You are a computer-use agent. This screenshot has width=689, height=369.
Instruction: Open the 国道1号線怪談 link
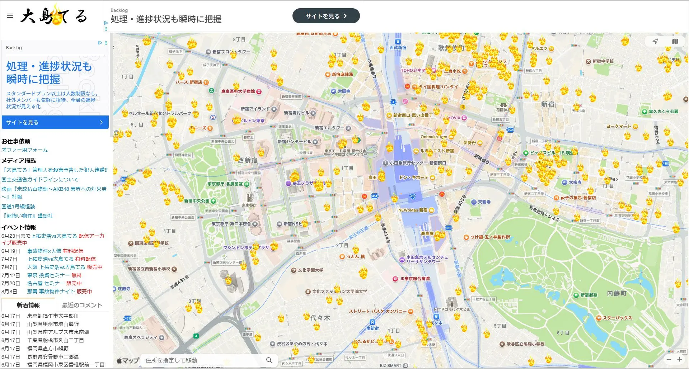click(x=18, y=206)
